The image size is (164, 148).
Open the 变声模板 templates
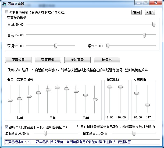(x=48, y=60)
